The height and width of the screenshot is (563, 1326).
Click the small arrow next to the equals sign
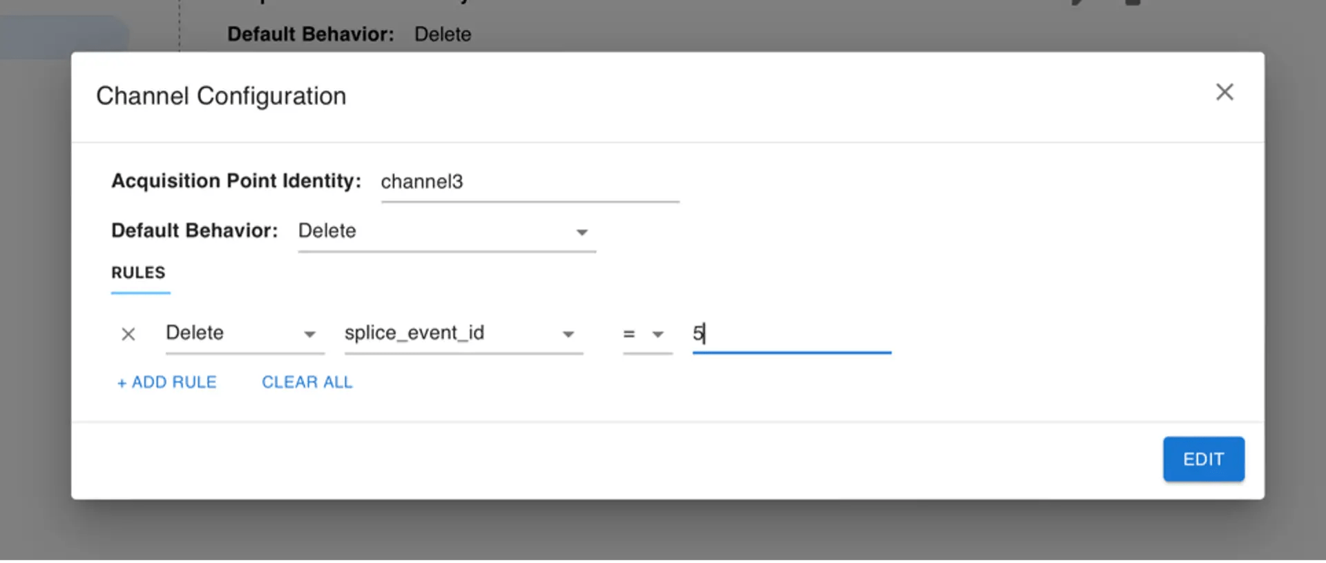[657, 335]
